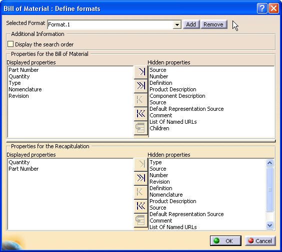Expand the Selected Format dropdown arrow
Screen dimensions: 282x252
[177, 24]
